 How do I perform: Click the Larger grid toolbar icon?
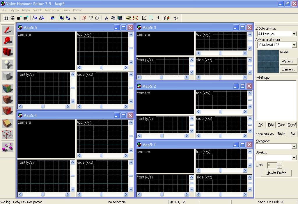26,18
